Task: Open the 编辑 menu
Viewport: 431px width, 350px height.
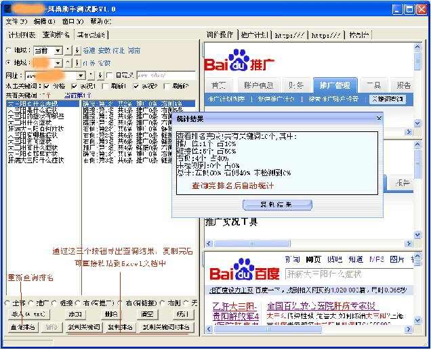Action: pyautogui.click(x=44, y=22)
